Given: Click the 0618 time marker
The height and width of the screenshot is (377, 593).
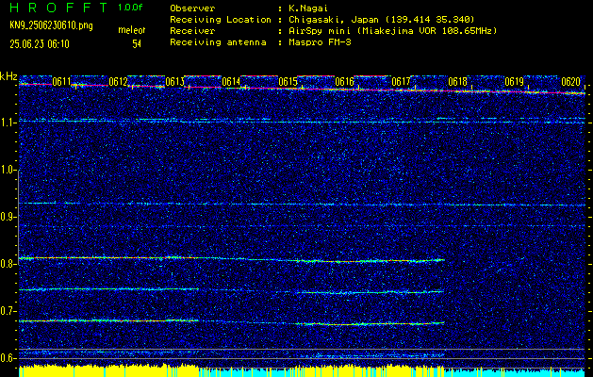Looking at the screenshot, I should (457, 82).
